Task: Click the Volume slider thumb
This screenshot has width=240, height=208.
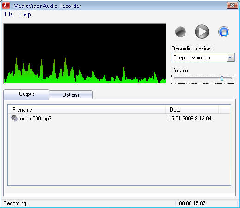Action: coord(222,78)
